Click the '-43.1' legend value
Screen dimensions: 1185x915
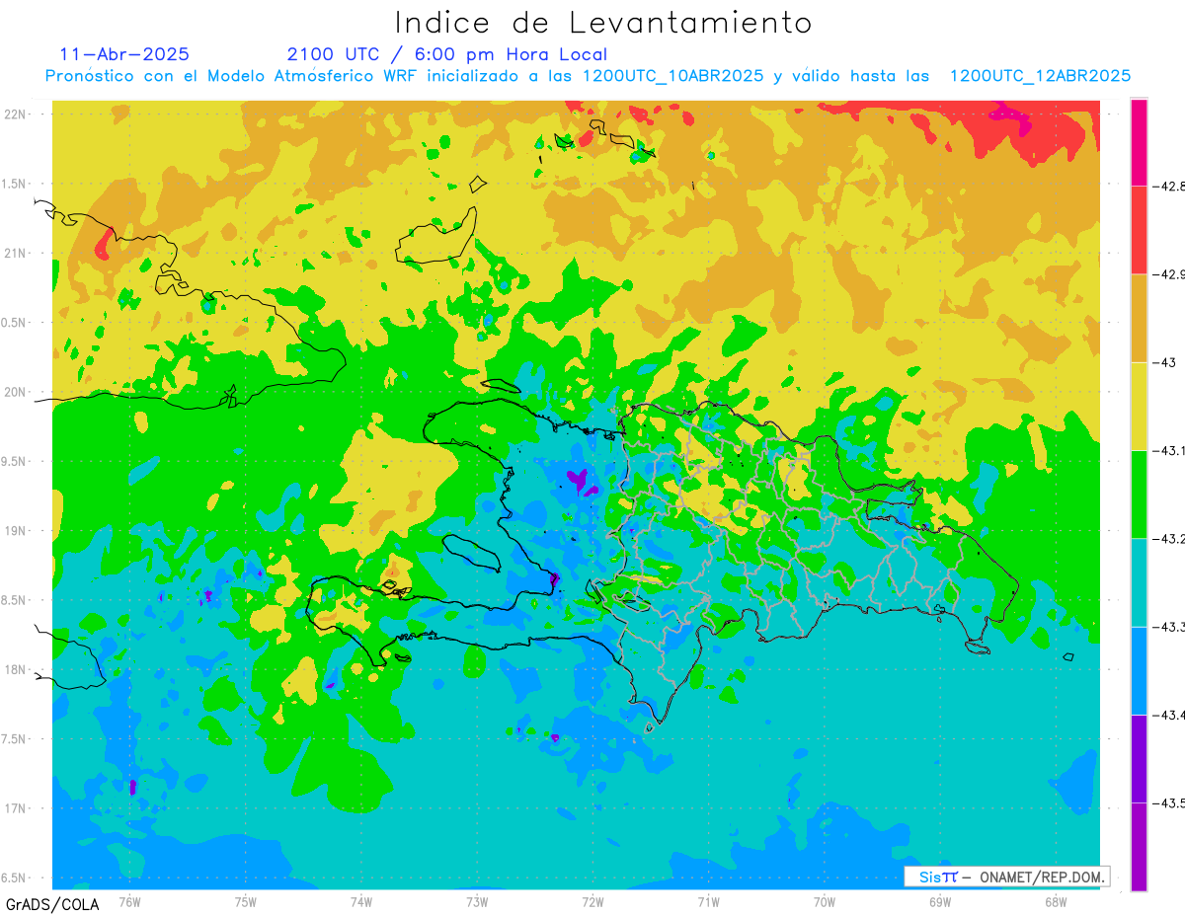(1169, 450)
